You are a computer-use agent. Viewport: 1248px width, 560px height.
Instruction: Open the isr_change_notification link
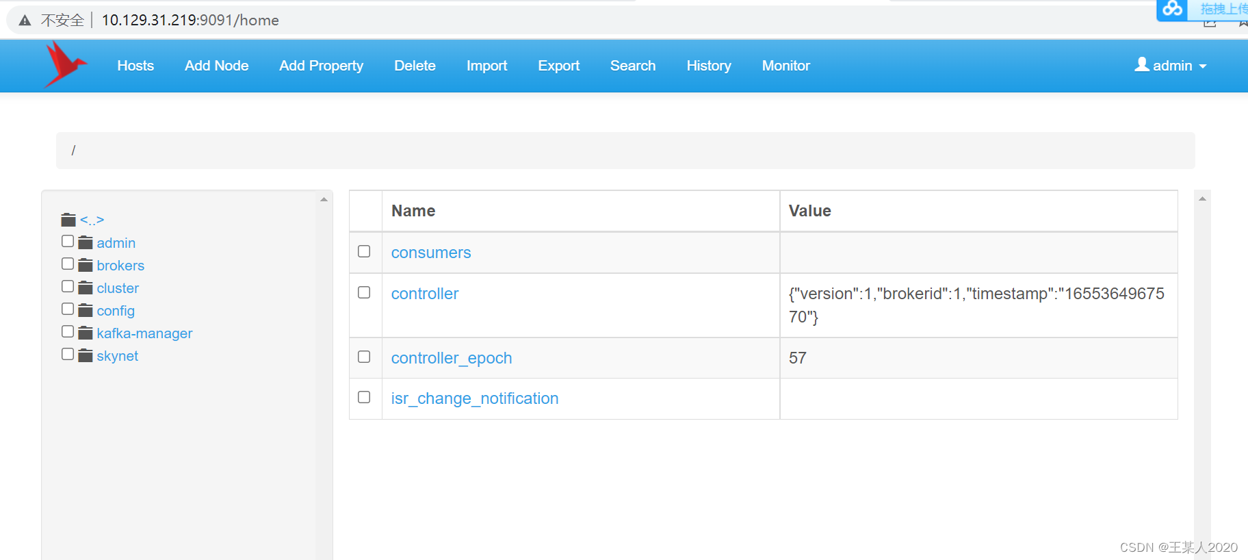[475, 398]
